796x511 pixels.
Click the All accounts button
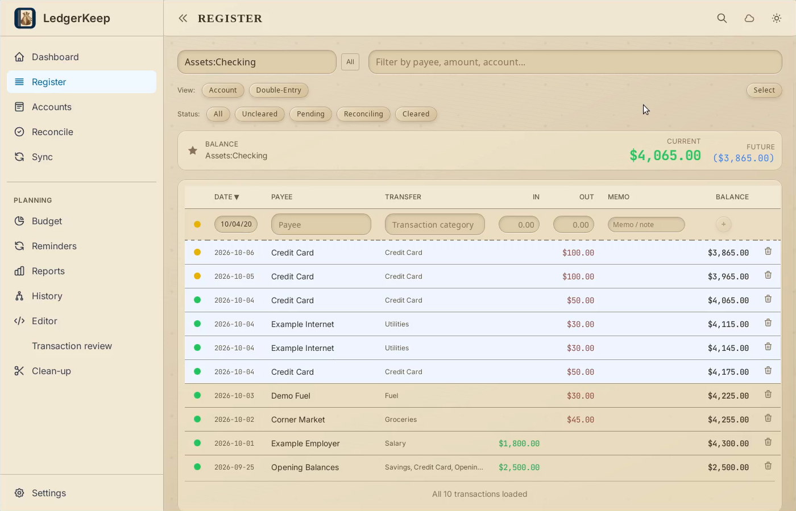[350, 62]
